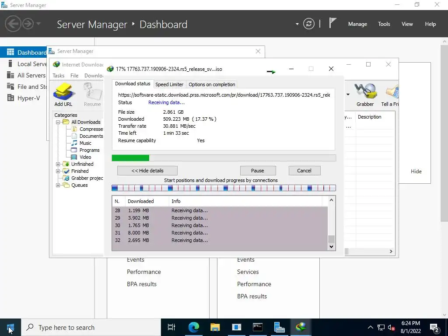
Task: Click the taskbar search box
Action: click(x=91, y=327)
